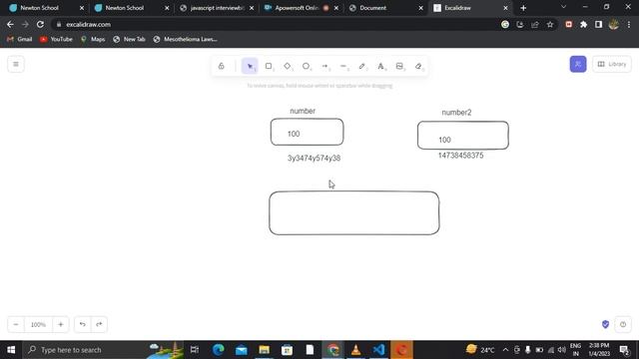Screen dimensions: 639x359
Task: Open Visual Studio Code from taskbar
Action: point(378,350)
